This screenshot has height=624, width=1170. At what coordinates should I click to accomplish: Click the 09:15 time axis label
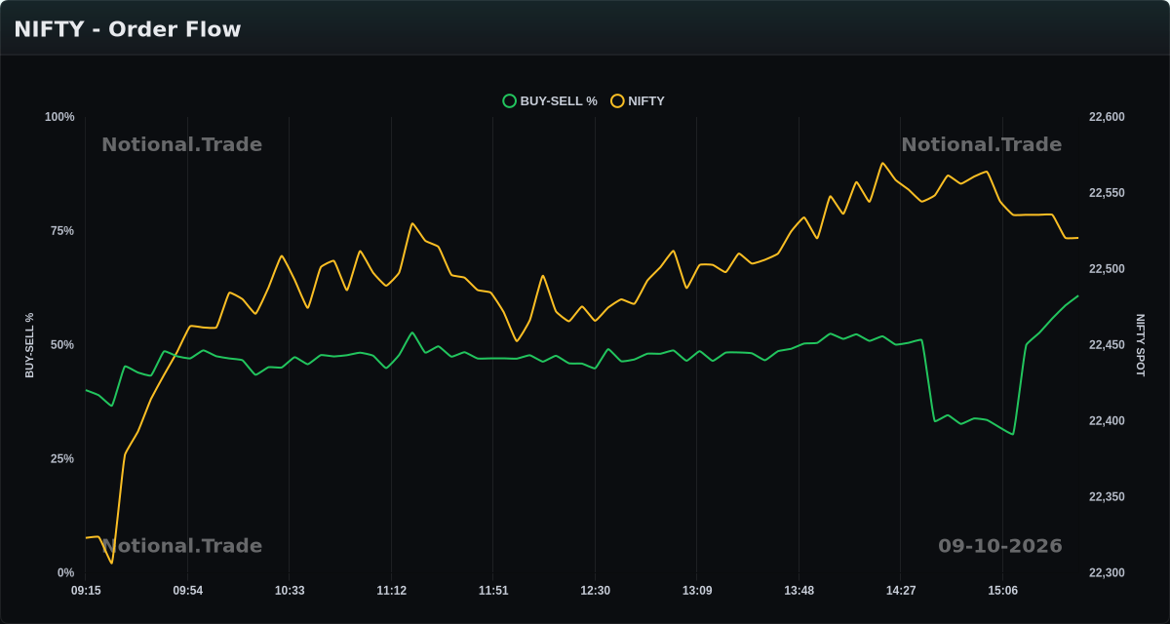pos(86,591)
